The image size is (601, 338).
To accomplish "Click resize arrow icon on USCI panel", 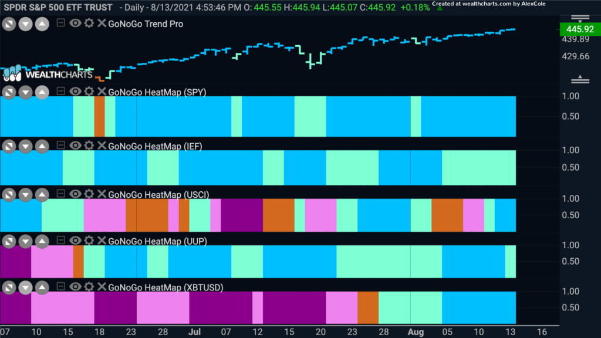I will tap(9, 195).
